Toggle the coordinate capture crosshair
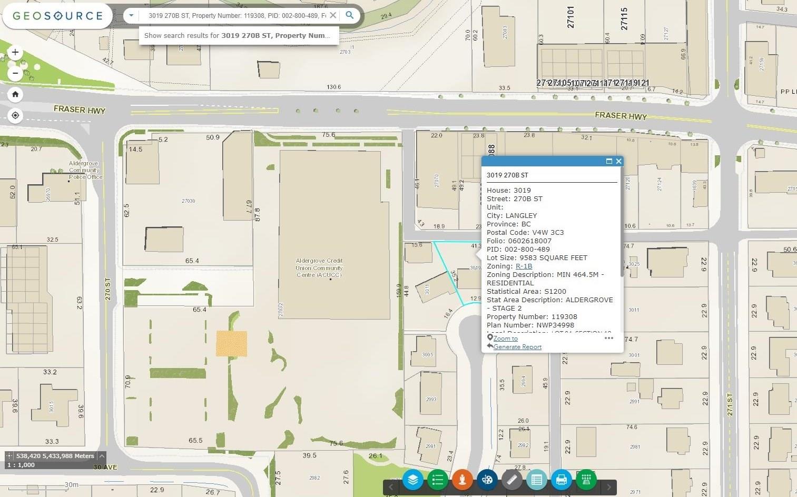Screen dimensions: 797x497 click(x=9, y=456)
